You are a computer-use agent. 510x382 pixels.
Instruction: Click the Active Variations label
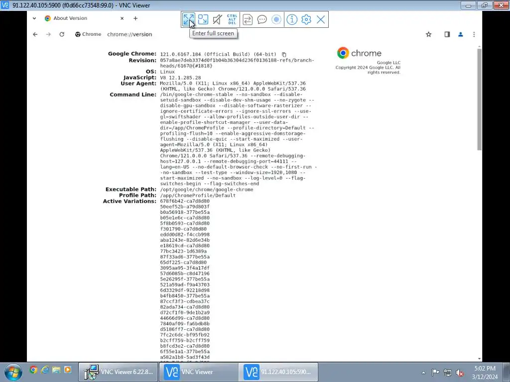(129, 201)
